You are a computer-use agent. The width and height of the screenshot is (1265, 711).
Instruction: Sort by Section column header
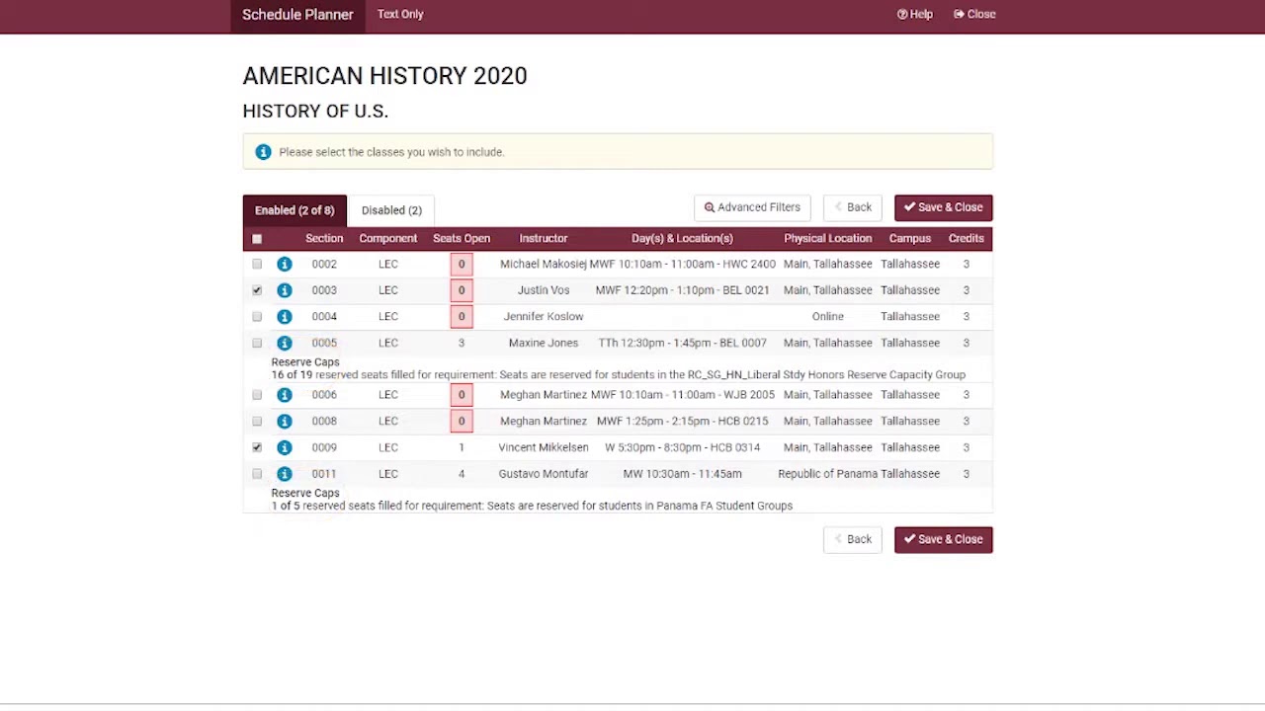(324, 238)
